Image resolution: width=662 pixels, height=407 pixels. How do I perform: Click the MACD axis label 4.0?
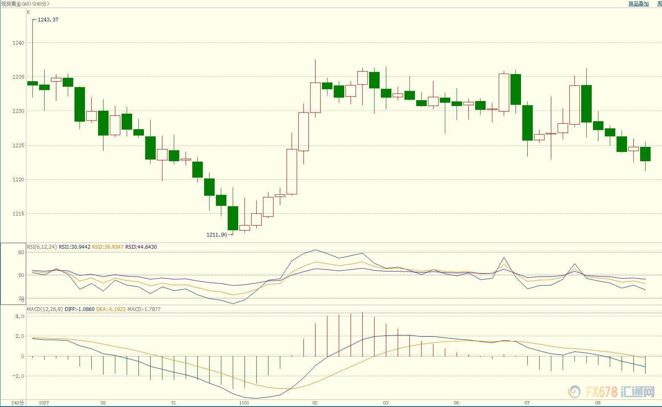coord(20,316)
